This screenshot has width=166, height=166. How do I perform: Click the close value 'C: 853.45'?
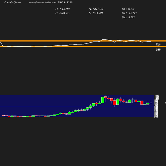pos(62,13)
